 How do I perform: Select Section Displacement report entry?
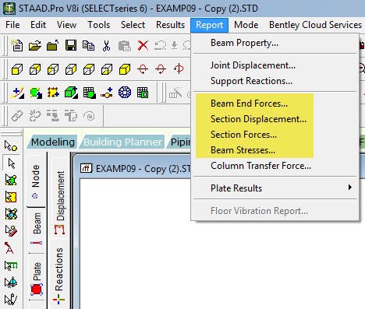(258, 119)
